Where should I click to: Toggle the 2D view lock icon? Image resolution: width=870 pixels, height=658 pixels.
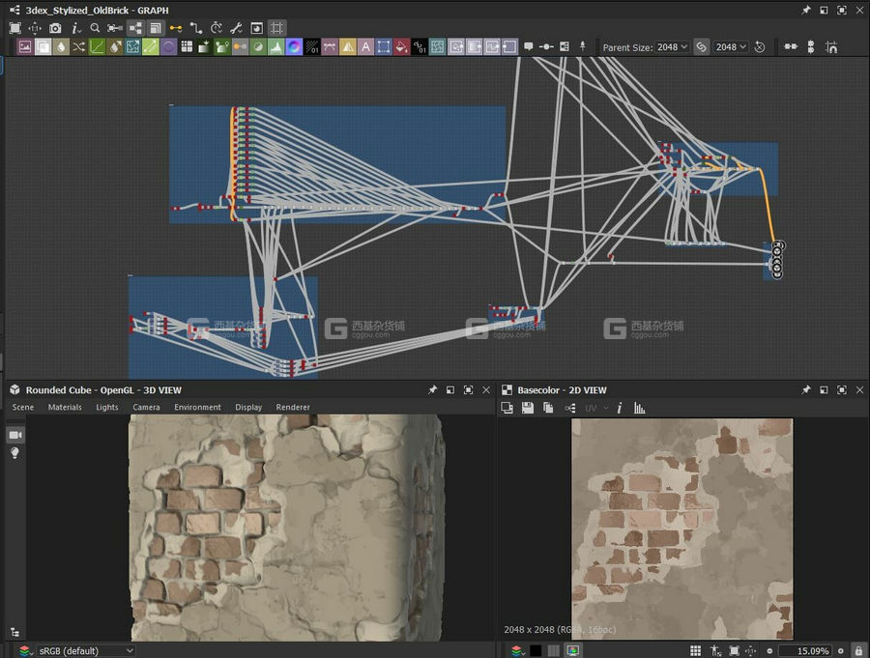(x=858, y=651)
